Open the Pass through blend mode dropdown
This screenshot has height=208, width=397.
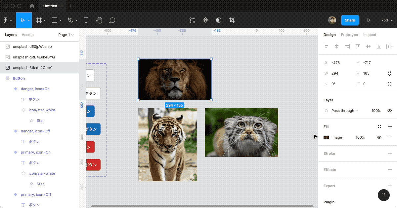click(x=344, y=111)
